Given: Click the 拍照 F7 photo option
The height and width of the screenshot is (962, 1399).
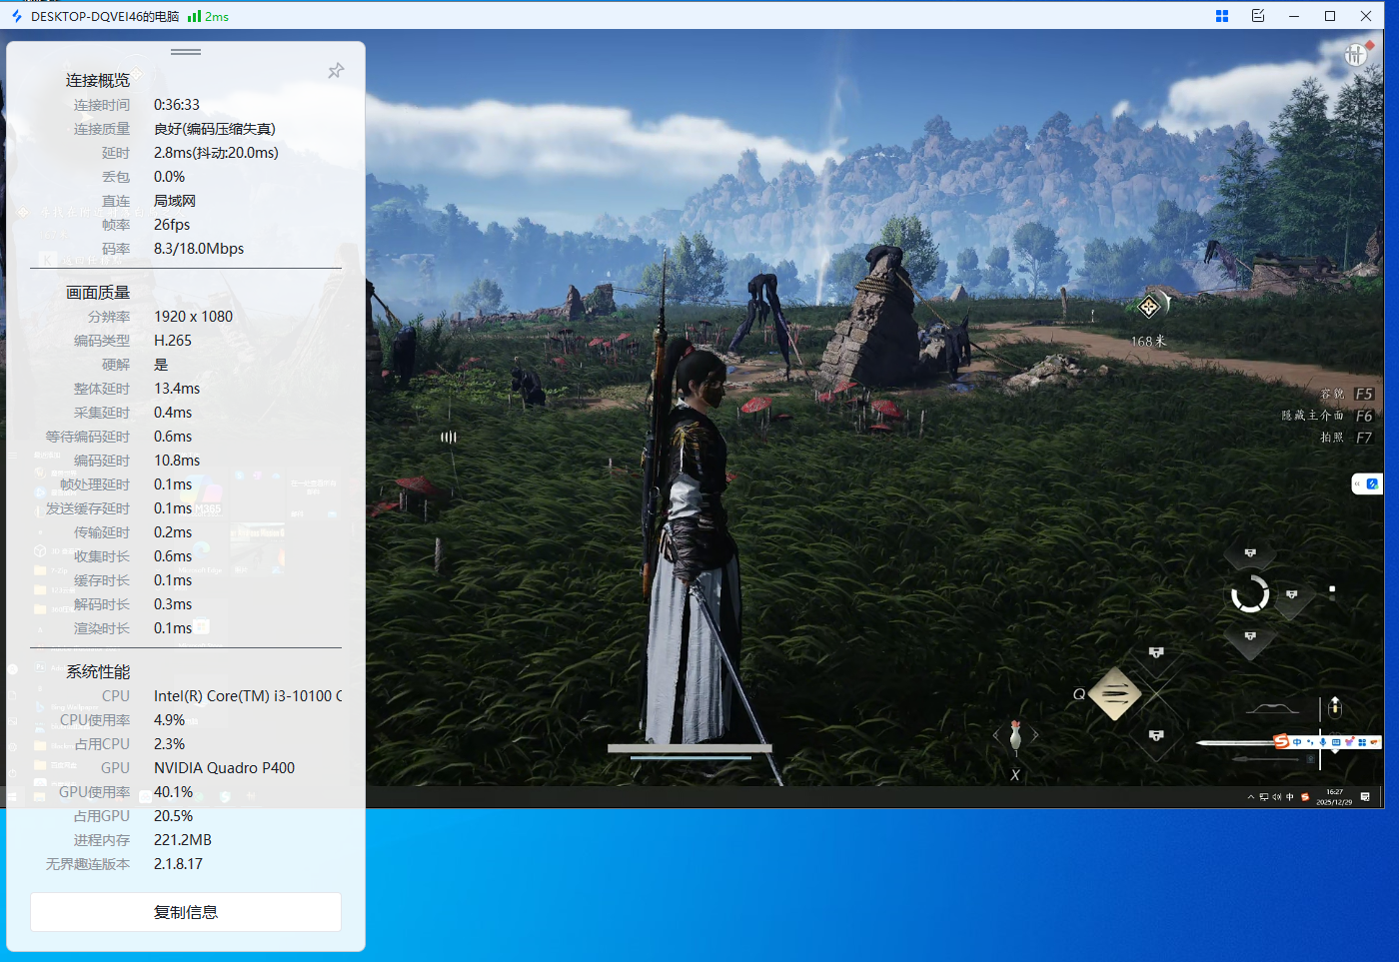Looking at the screenshot, I should pos(1346,438).
